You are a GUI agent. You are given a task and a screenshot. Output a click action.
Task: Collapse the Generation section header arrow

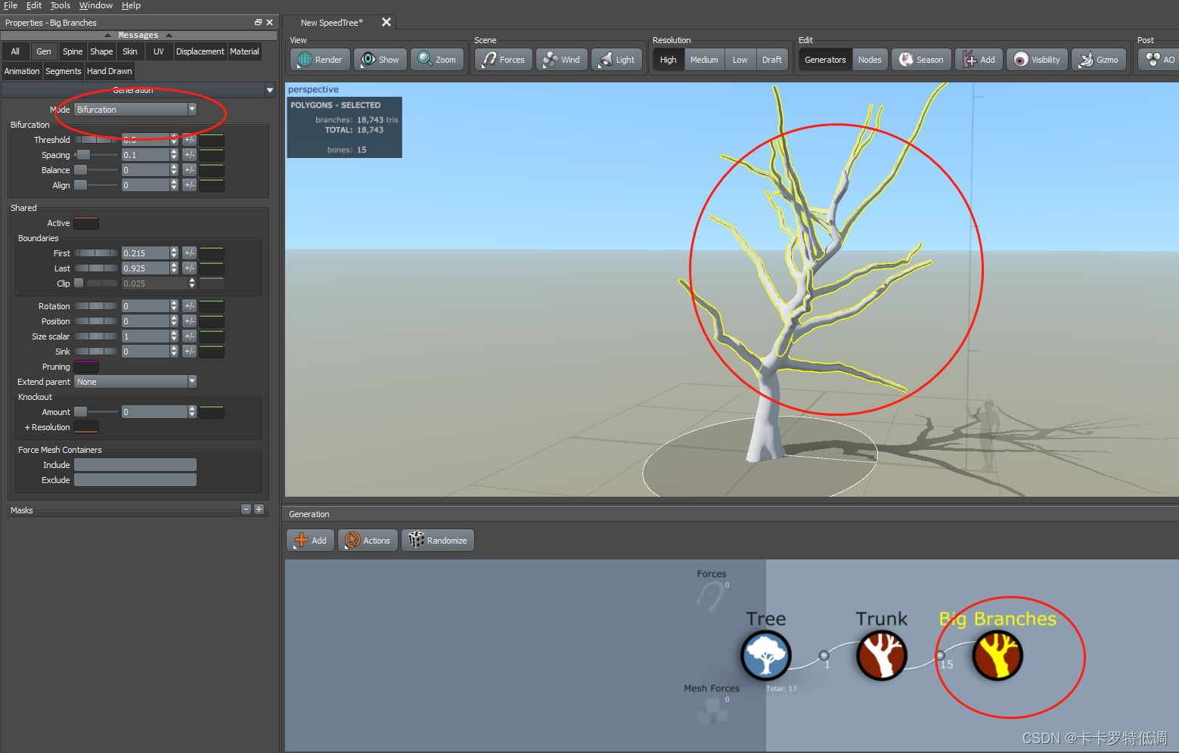270,90
